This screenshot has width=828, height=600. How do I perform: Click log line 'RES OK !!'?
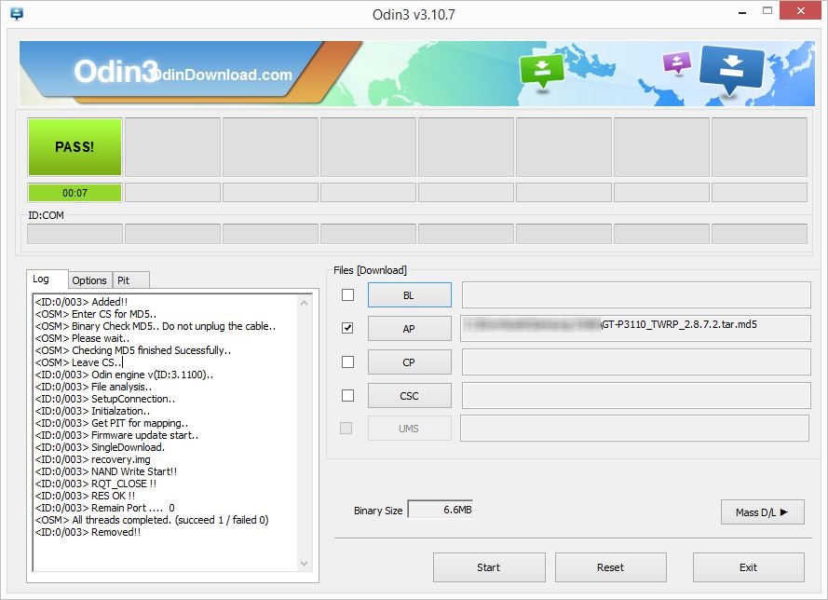pyautogui.click(x=85, y=496)
